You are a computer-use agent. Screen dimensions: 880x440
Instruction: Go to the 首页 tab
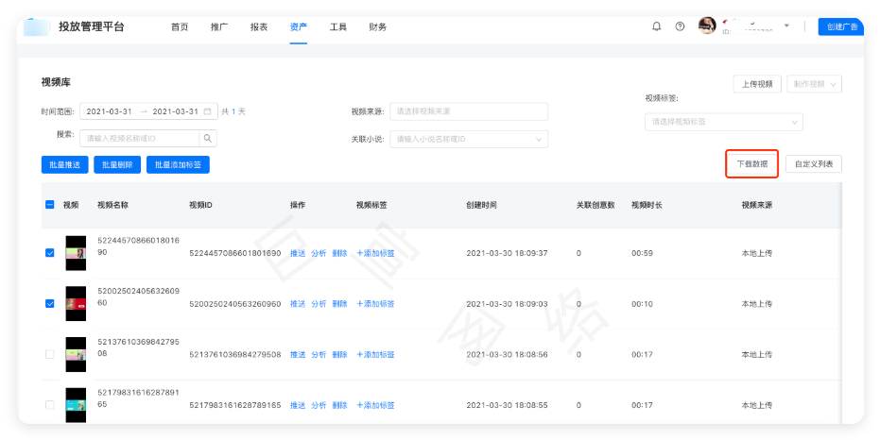tap(180, 26)
